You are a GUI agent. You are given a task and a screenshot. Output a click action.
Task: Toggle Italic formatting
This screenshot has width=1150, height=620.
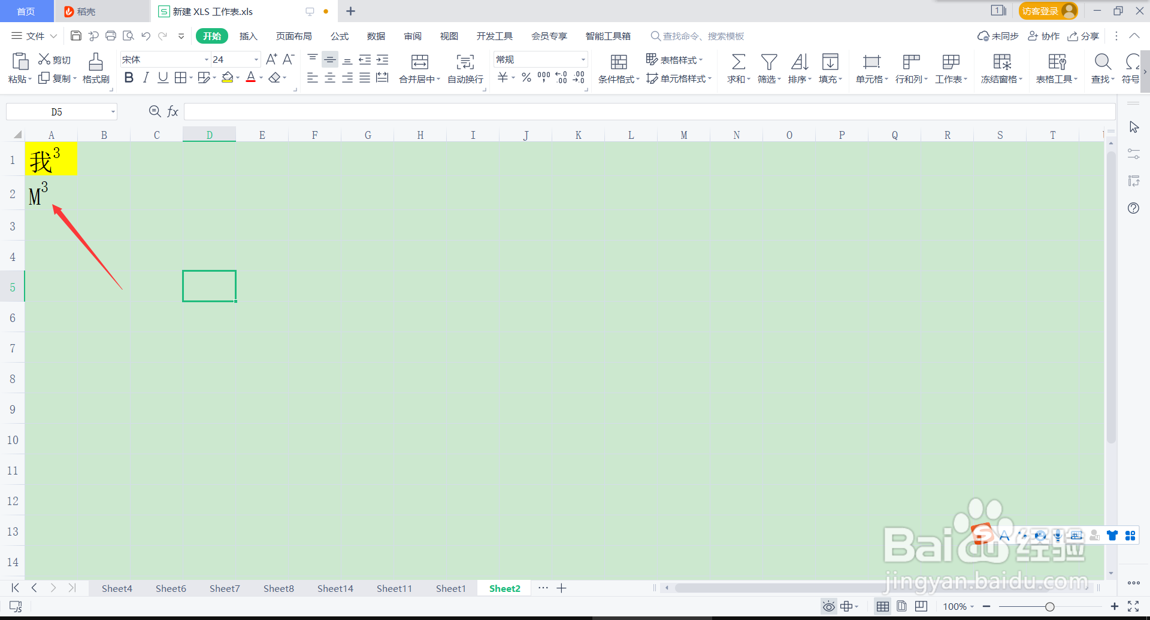[x=146, y=78]
